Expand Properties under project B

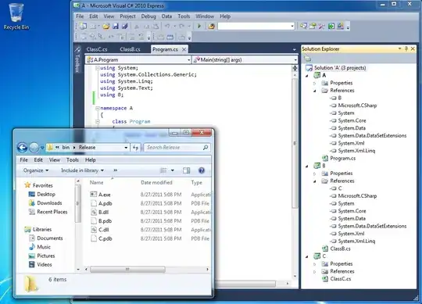[x=314, y=173]
